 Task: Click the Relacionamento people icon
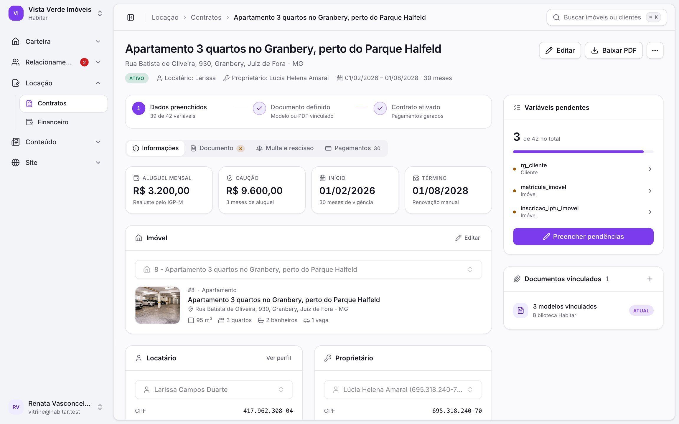click(x=16, y=62)
